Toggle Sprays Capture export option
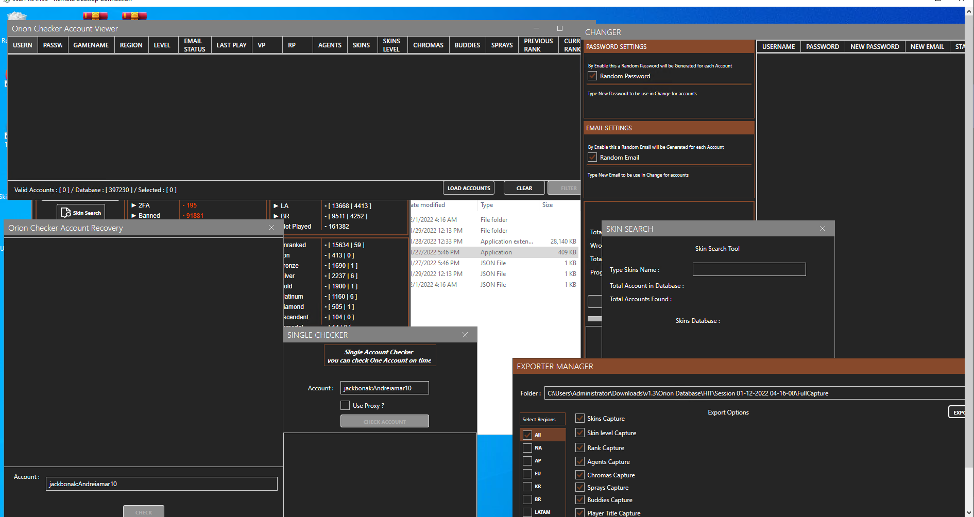The width and height of the screenshot is (974, 517). (580, 487)
